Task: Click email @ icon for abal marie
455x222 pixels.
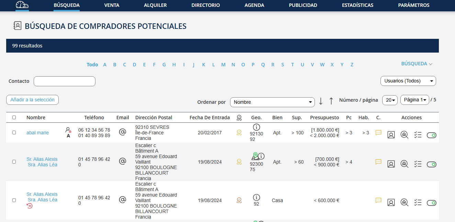Action: coord(123,132)
